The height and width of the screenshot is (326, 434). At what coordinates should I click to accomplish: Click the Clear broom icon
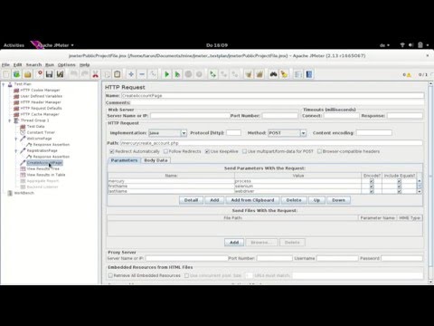(x=249, y=74)
